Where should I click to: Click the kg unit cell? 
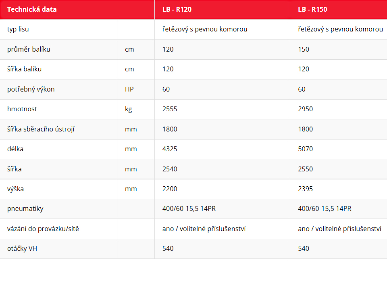pos(129,109)
